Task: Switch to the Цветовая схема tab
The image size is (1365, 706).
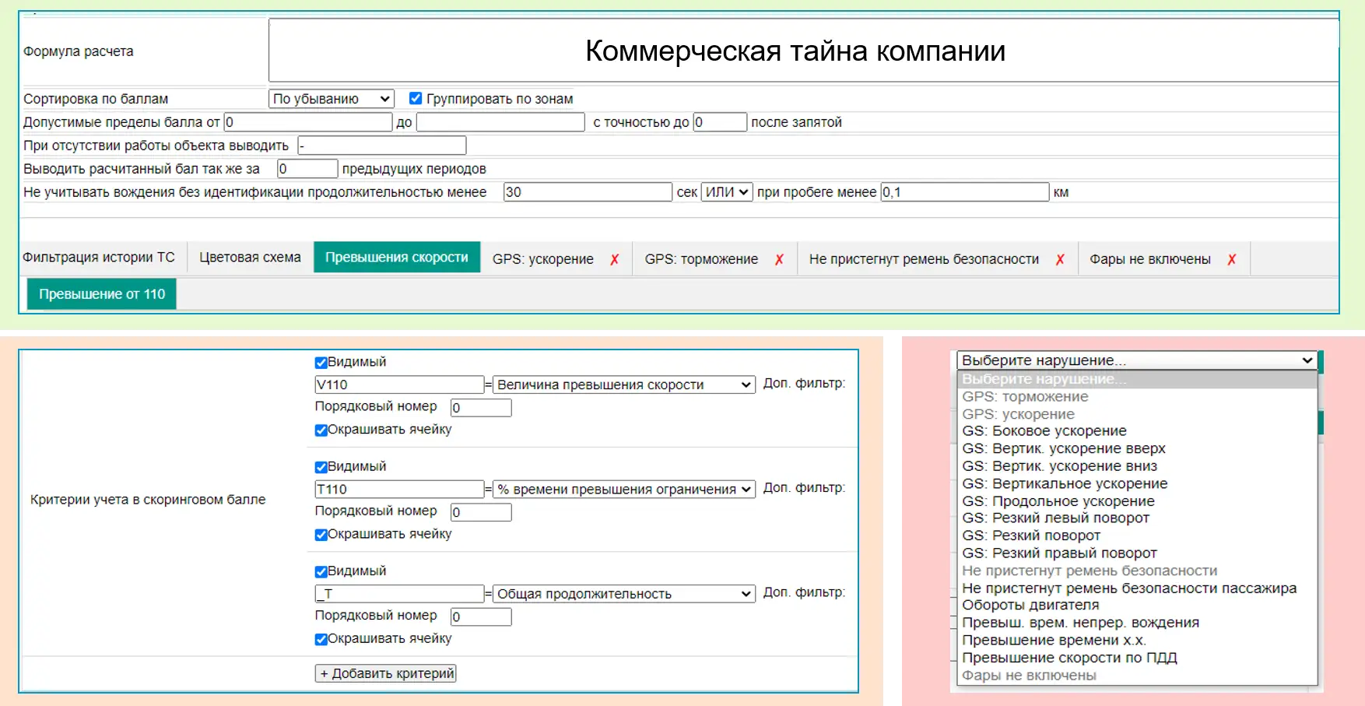Action: [x=250, y=258]
